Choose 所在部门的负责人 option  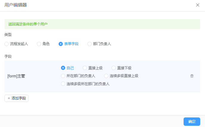pos(63,76)
